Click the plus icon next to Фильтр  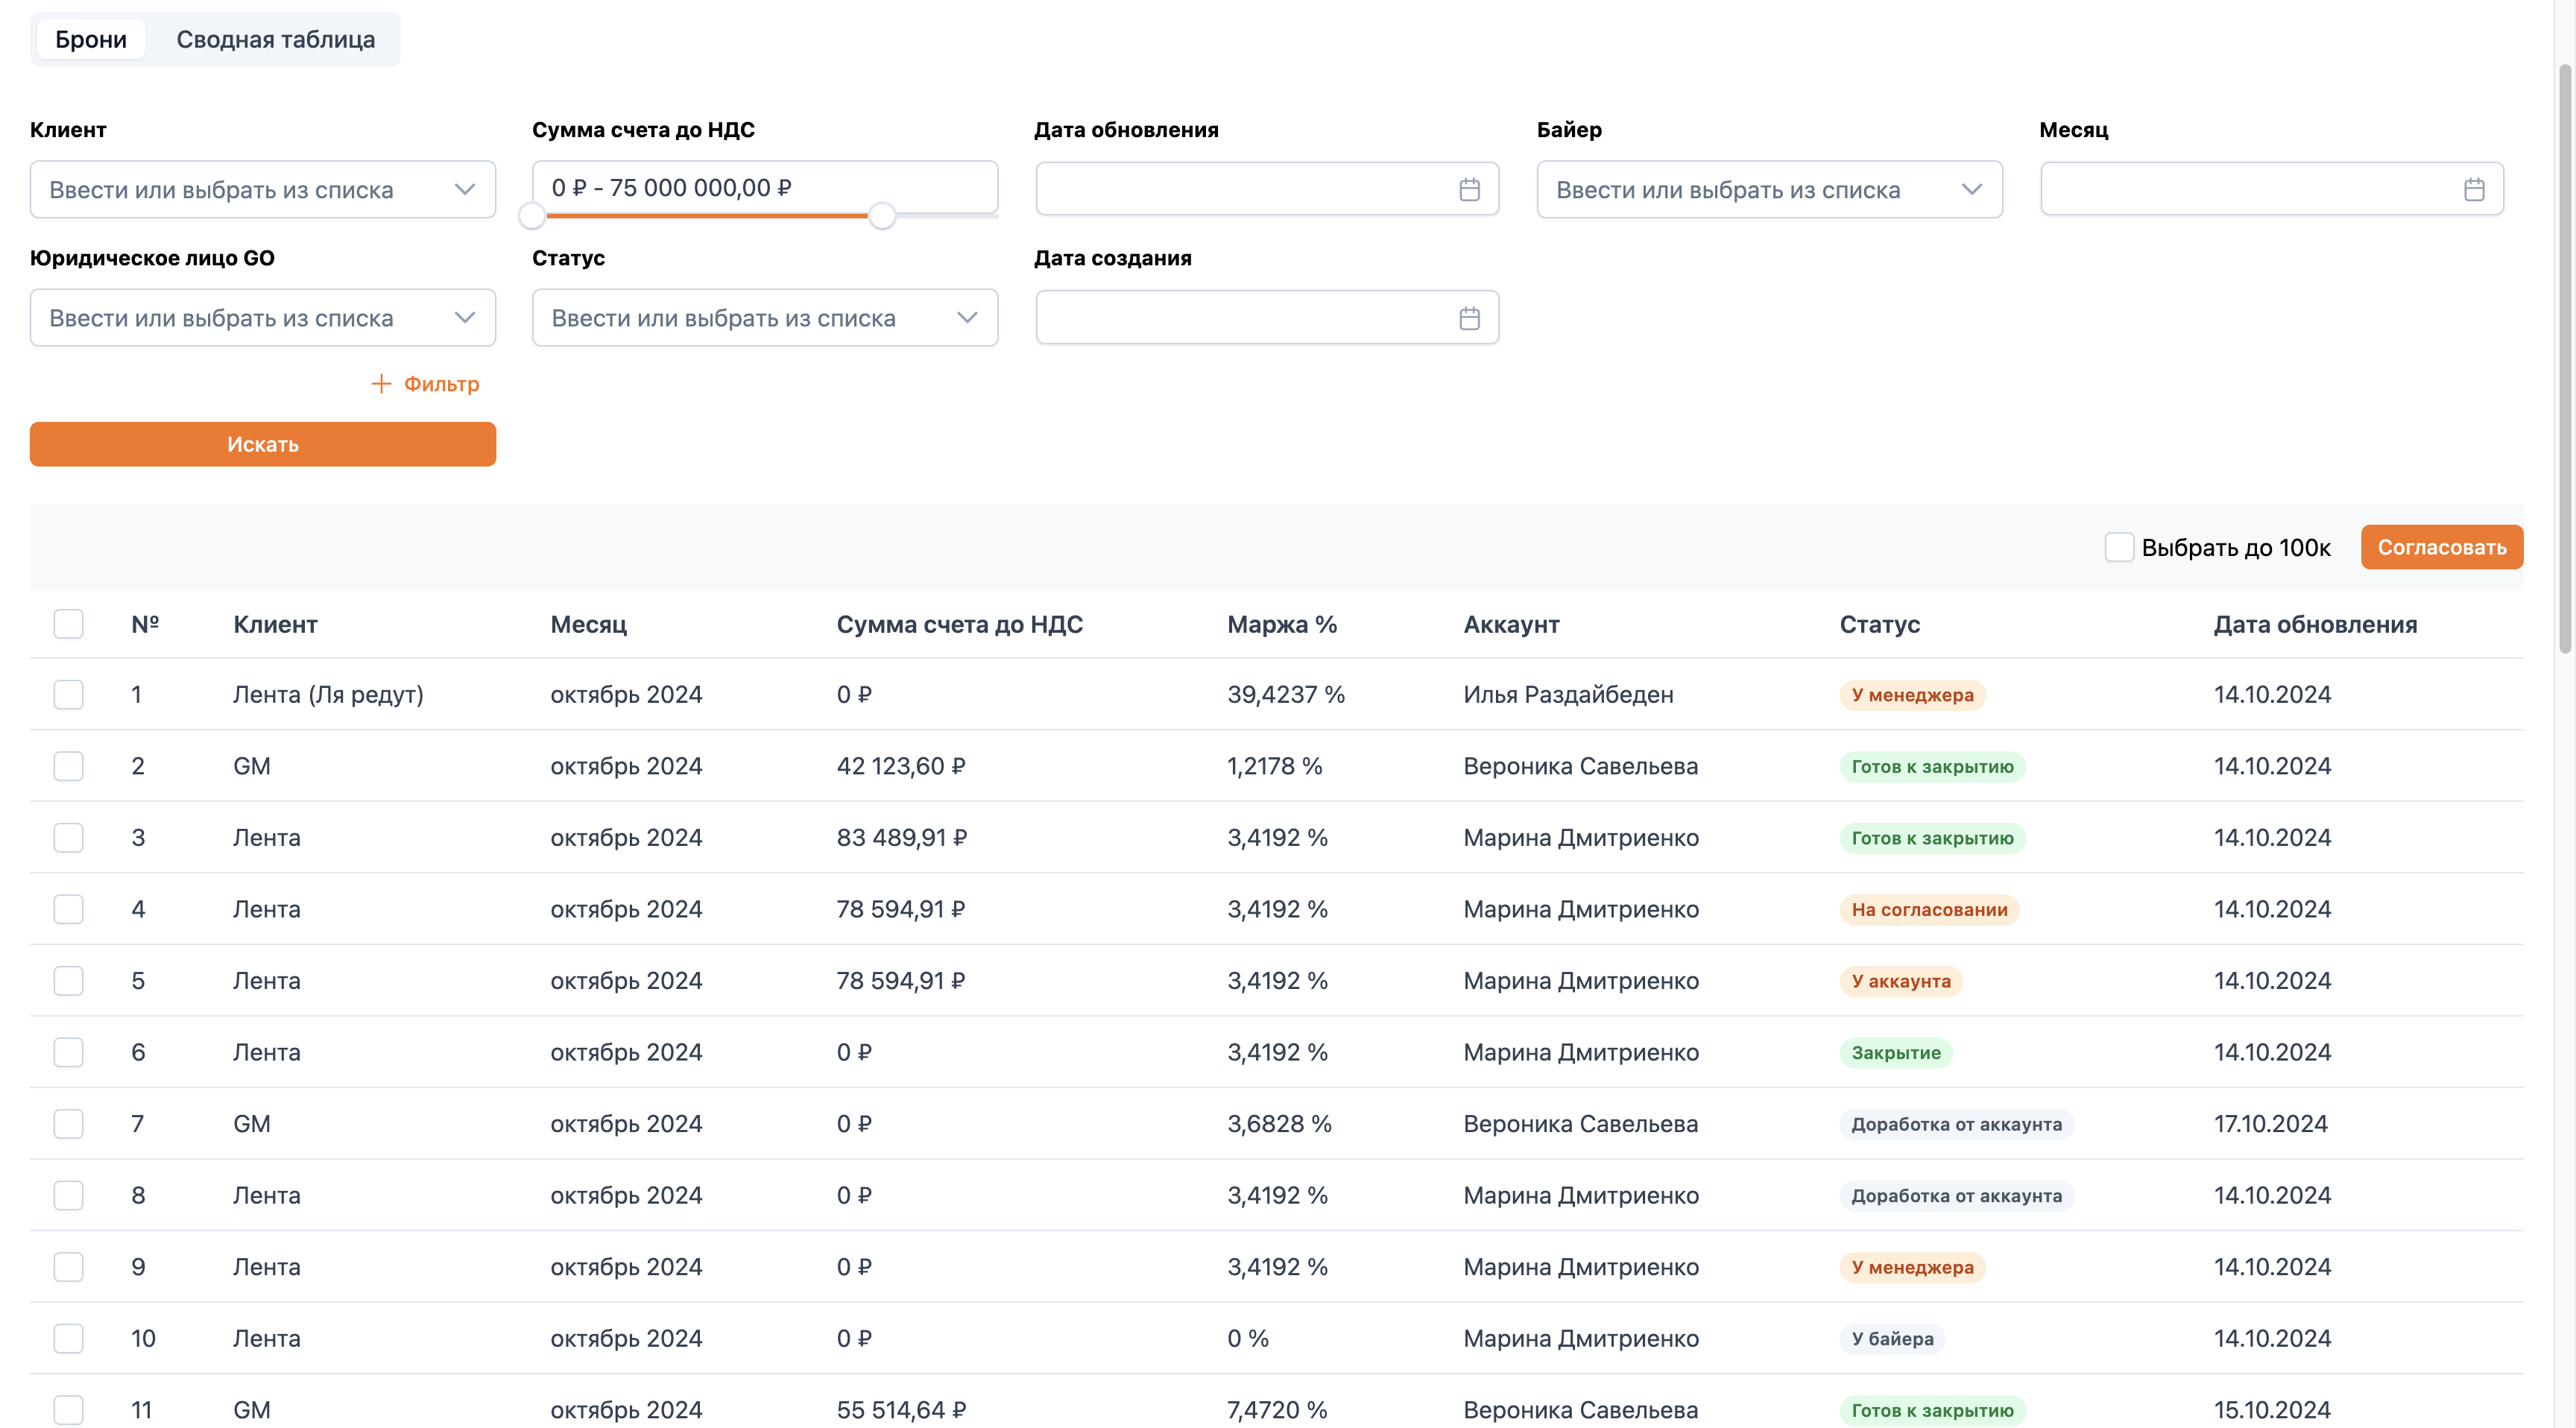tap(381, 384)
